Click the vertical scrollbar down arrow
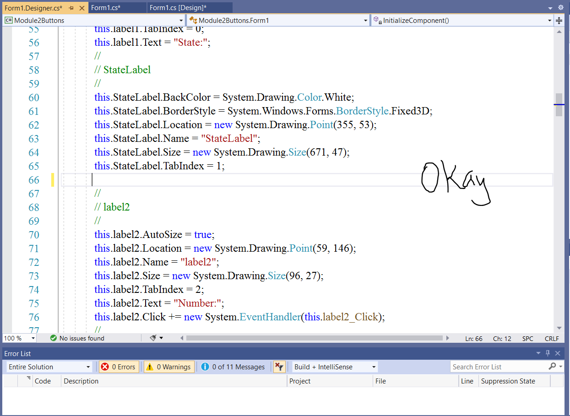Viewport: 570px width, 416px height. (559, 328)
